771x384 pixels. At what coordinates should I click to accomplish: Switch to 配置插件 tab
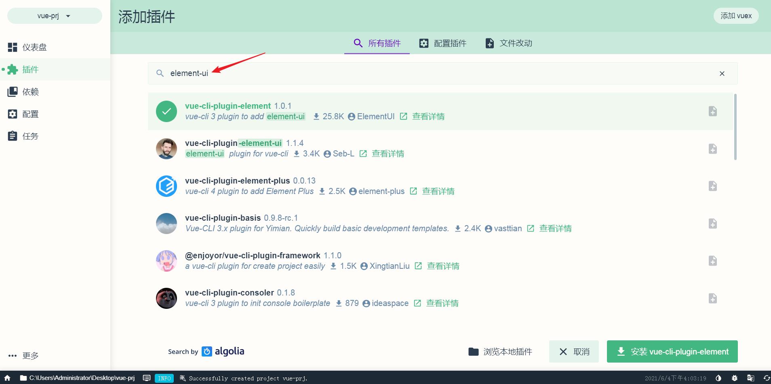pos(442,43)
